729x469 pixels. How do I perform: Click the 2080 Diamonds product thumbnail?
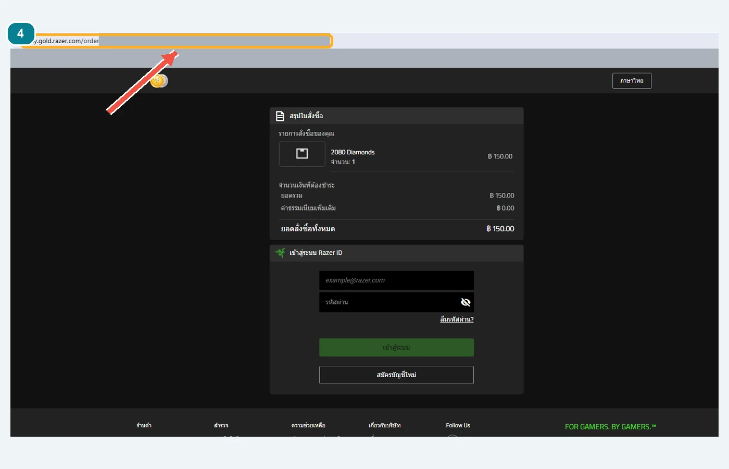point(302,154)
